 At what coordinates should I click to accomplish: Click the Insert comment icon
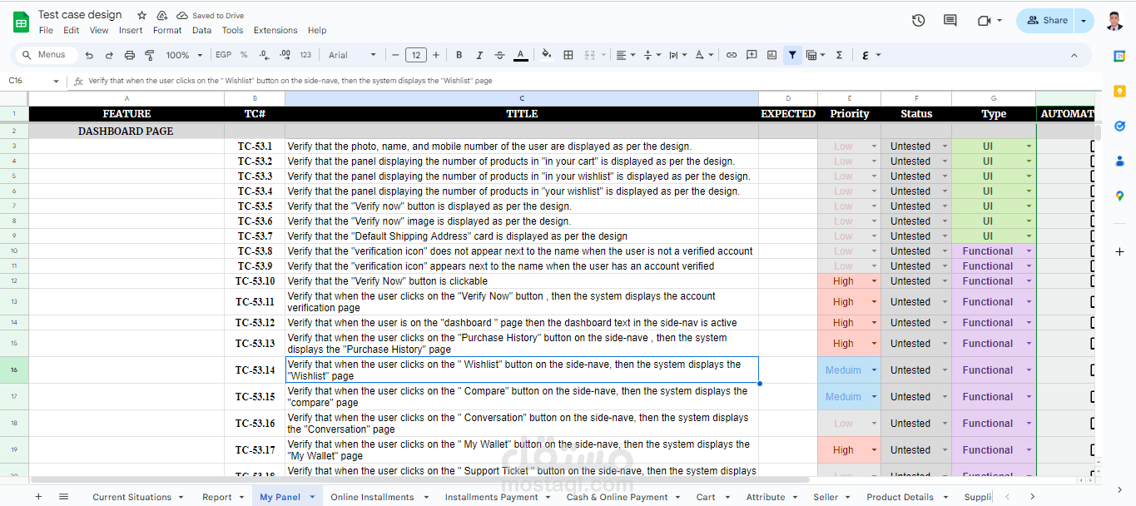point(752,55)
